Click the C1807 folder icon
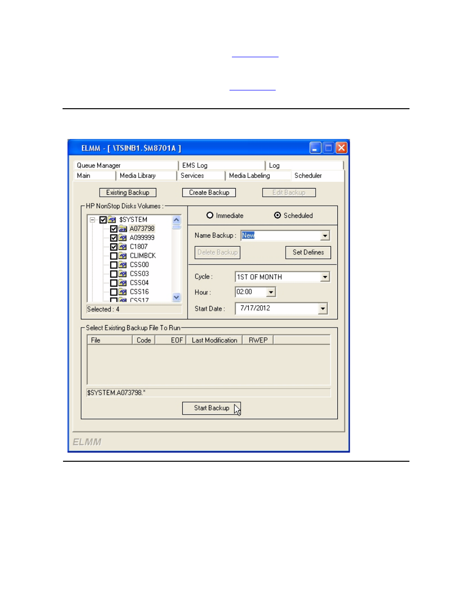Image resolution: width=459 pixels, height=594 pixels. point(123,247)
